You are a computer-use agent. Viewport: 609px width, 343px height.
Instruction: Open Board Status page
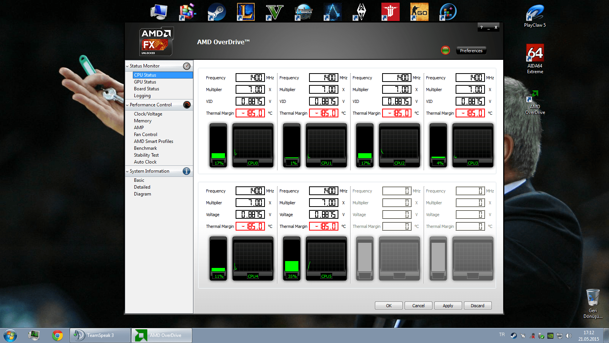click(147, 89)
